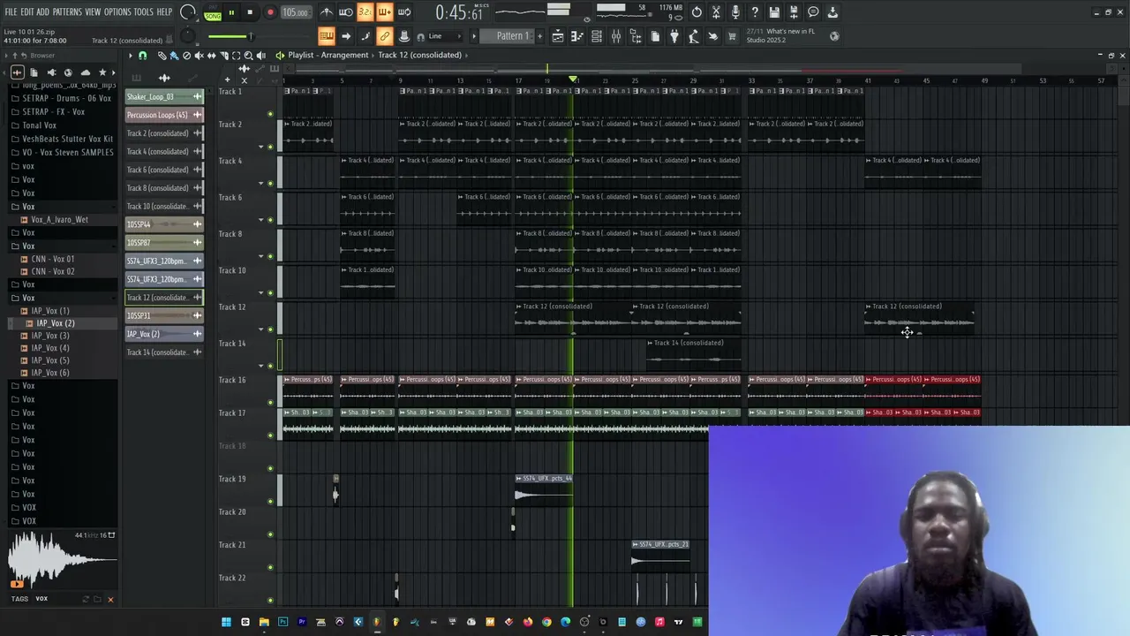Select the Percussion Loops (45) picker item
This screenshot has height=636, width=1130.
(x=164, y=115)
